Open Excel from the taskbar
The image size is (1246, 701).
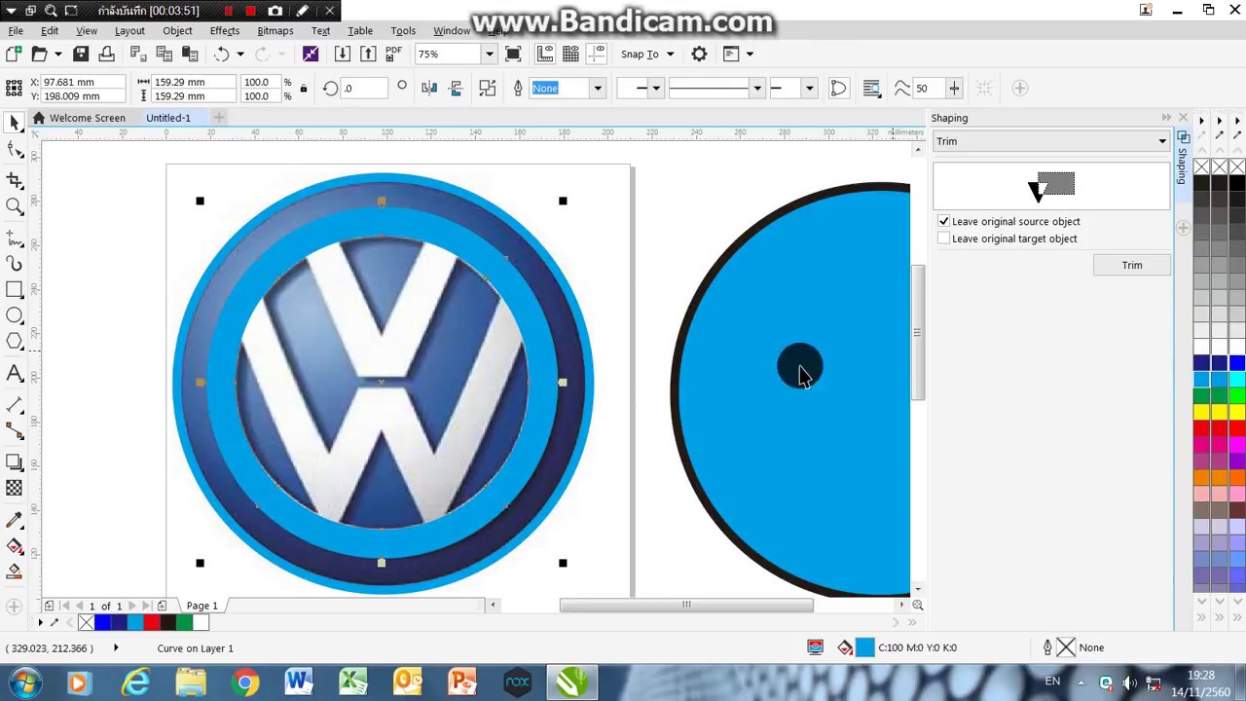pyautogui.click(x=352, y=682)
